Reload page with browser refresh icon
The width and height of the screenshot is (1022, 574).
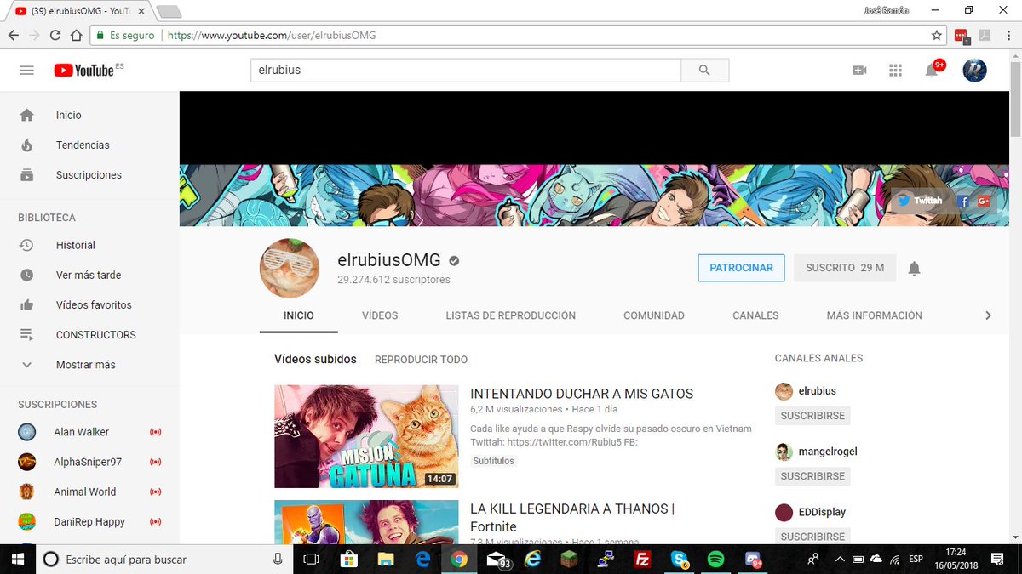(56, 36)
